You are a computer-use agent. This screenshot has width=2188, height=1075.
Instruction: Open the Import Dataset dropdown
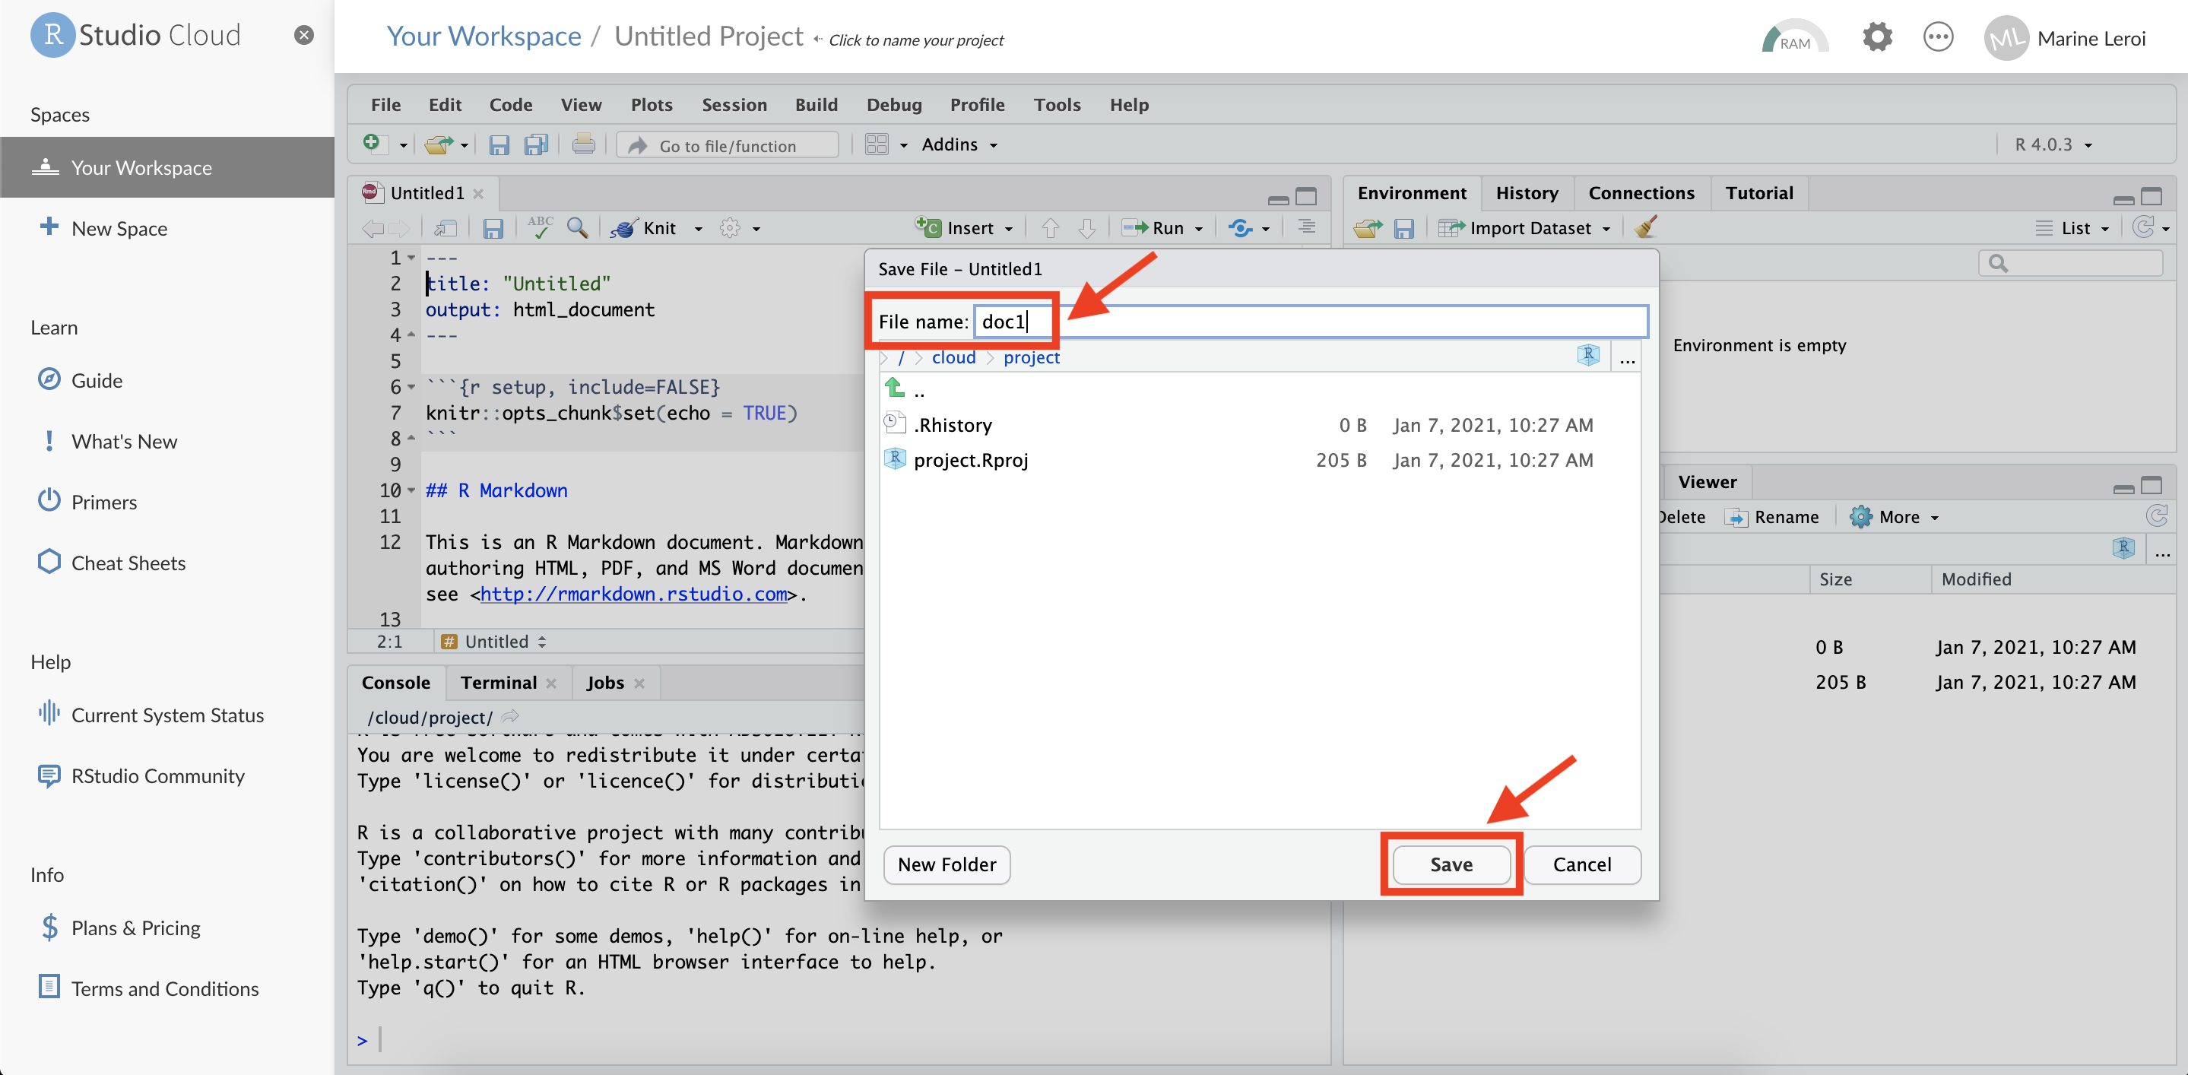pos(1524,227)
